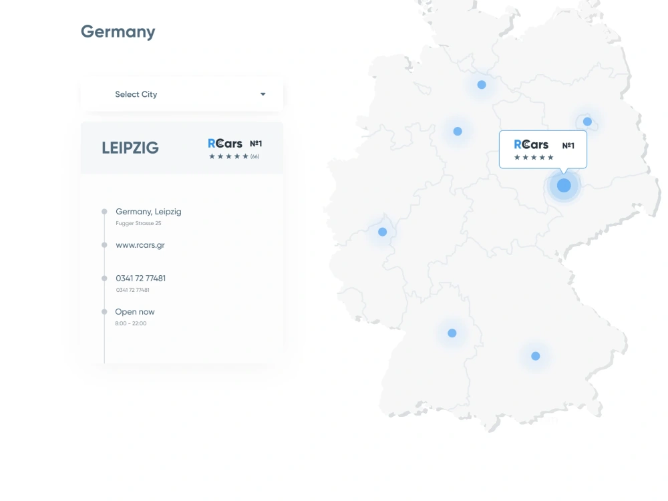The height and width of the screenshot is (501, 668).
Task: Click the (66) review count
Action: coord(255,156)
